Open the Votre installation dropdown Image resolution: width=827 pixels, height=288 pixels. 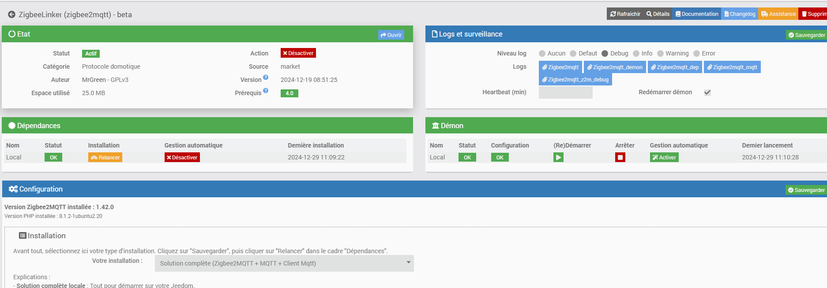(284, 263)
